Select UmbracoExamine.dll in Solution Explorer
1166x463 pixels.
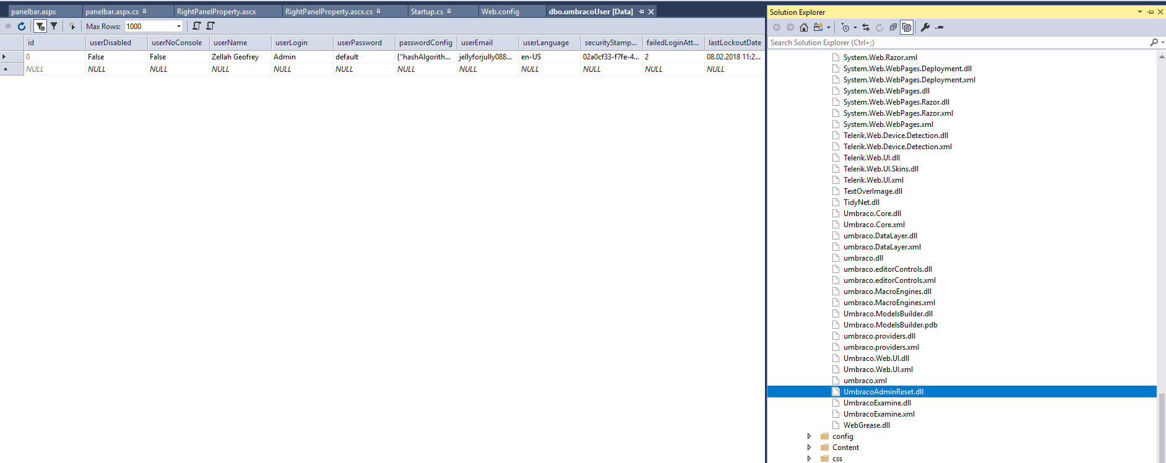pyautogui.click(x=877, y=403)
